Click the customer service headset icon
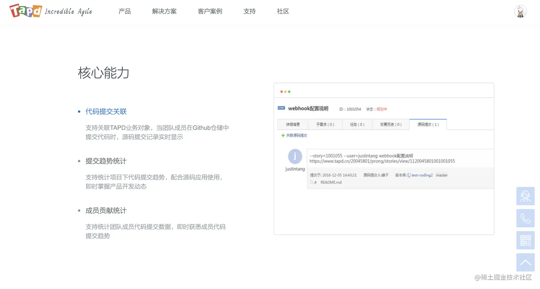Screen dimensions: 540x289 click(x=525, y=196)
